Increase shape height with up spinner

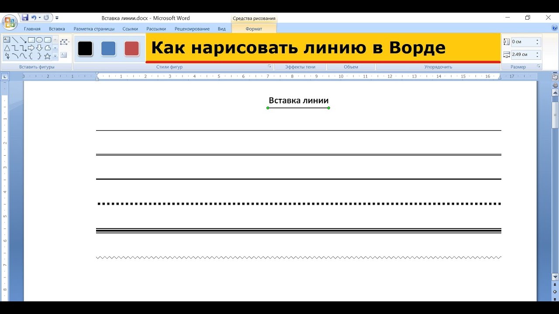point(538,40)
